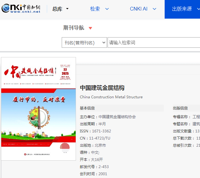Open the journal cover image thumbnail

[x=38, y=109]
